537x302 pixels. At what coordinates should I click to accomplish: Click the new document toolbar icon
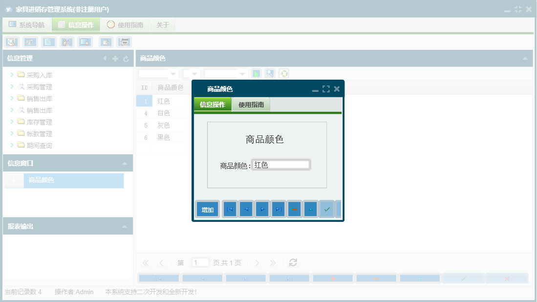click(48, 42)
